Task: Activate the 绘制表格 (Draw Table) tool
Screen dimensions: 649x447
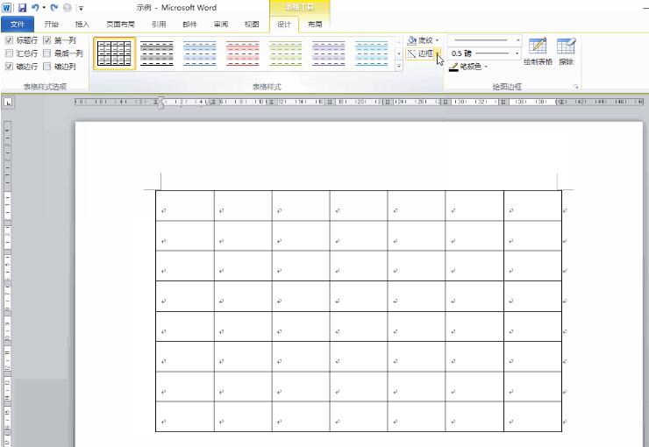Action: (x=538, y=52)
